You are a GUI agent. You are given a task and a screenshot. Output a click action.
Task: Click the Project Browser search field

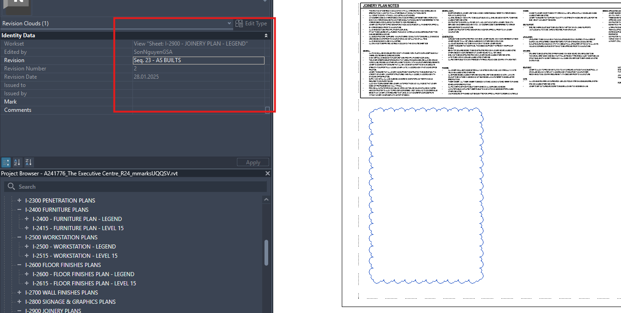click(138, 186)
